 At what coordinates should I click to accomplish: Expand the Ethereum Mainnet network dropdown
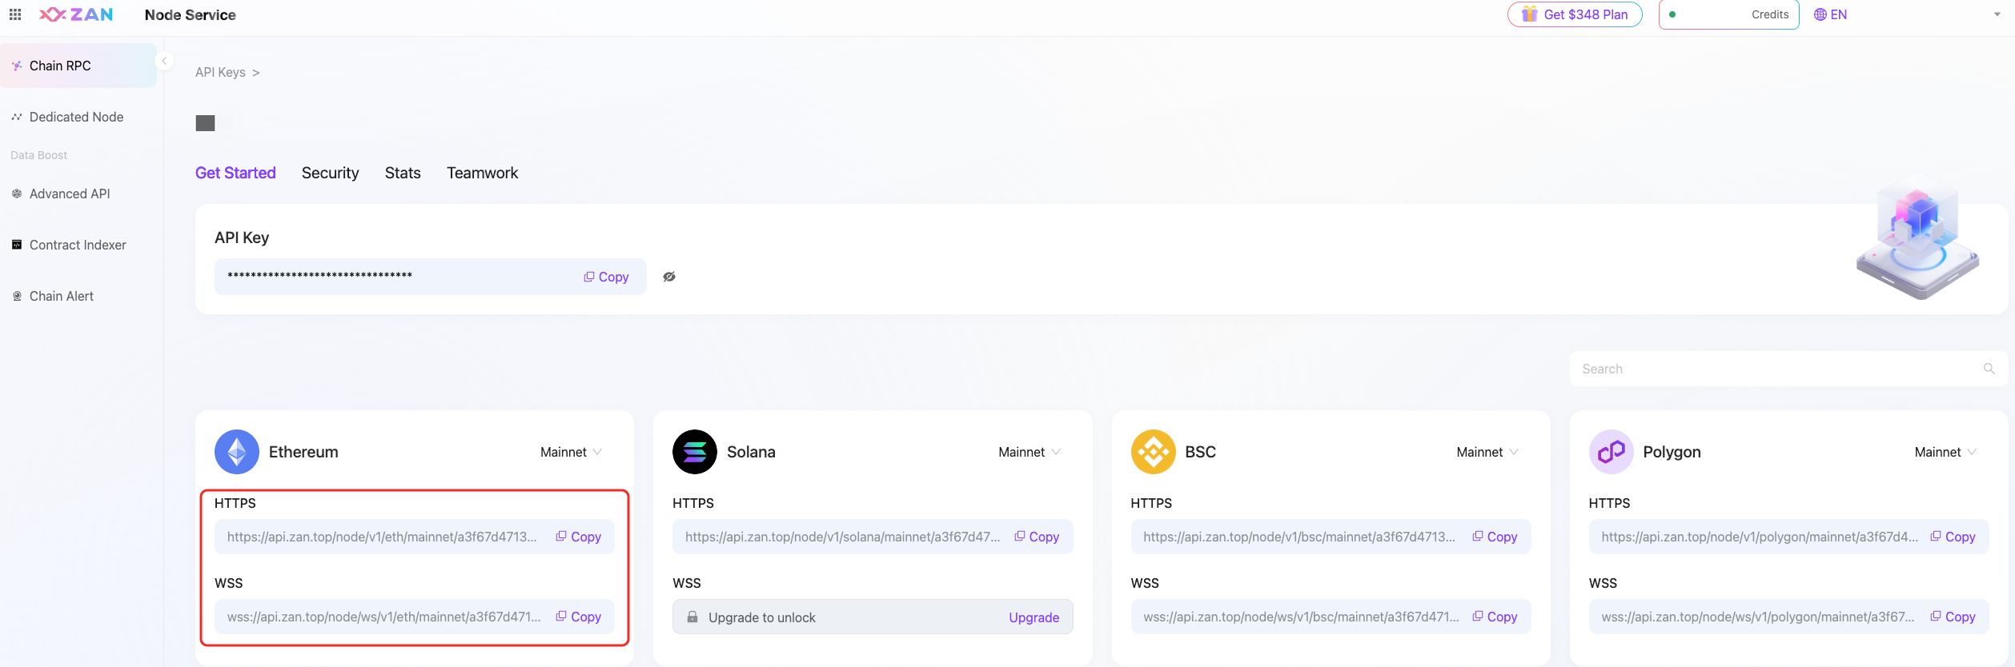pyautogui.click(x=571, y=452)
